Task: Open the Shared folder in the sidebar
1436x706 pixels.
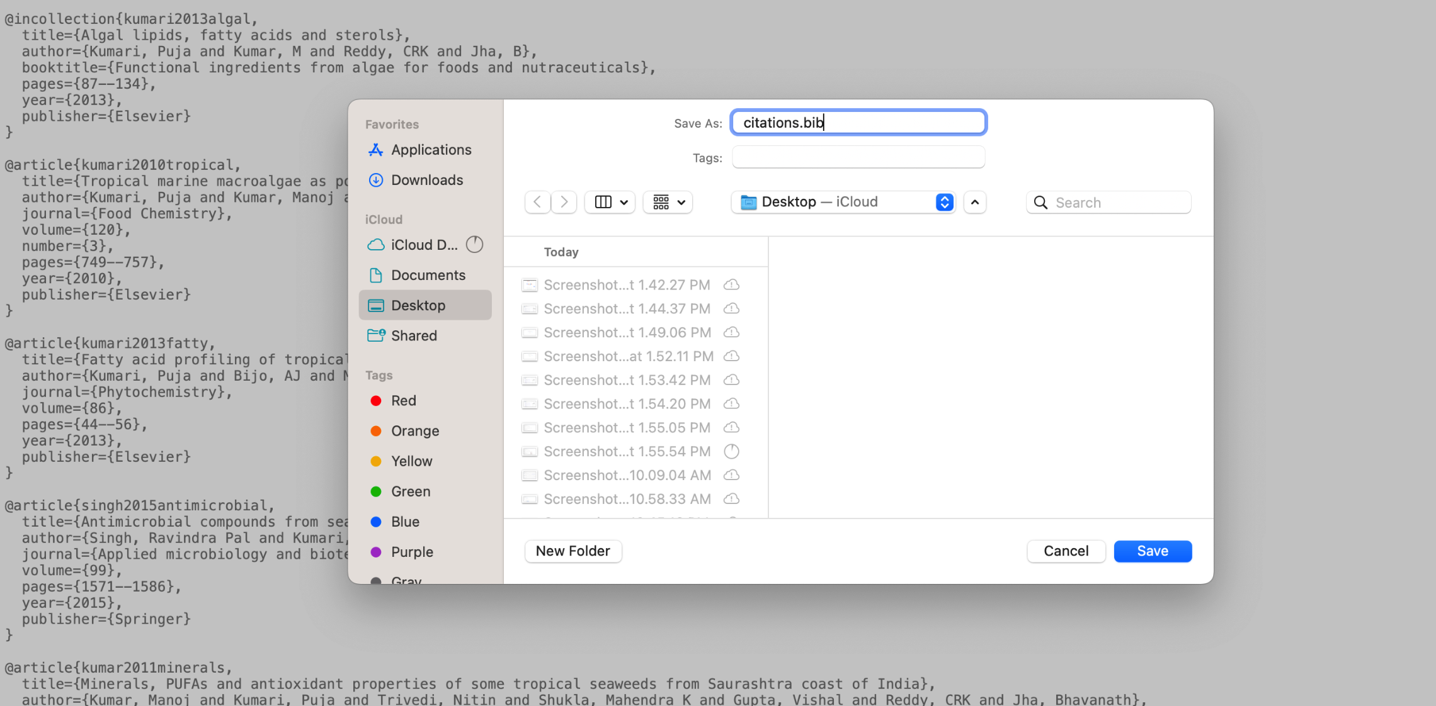Action: coord(425,335)
